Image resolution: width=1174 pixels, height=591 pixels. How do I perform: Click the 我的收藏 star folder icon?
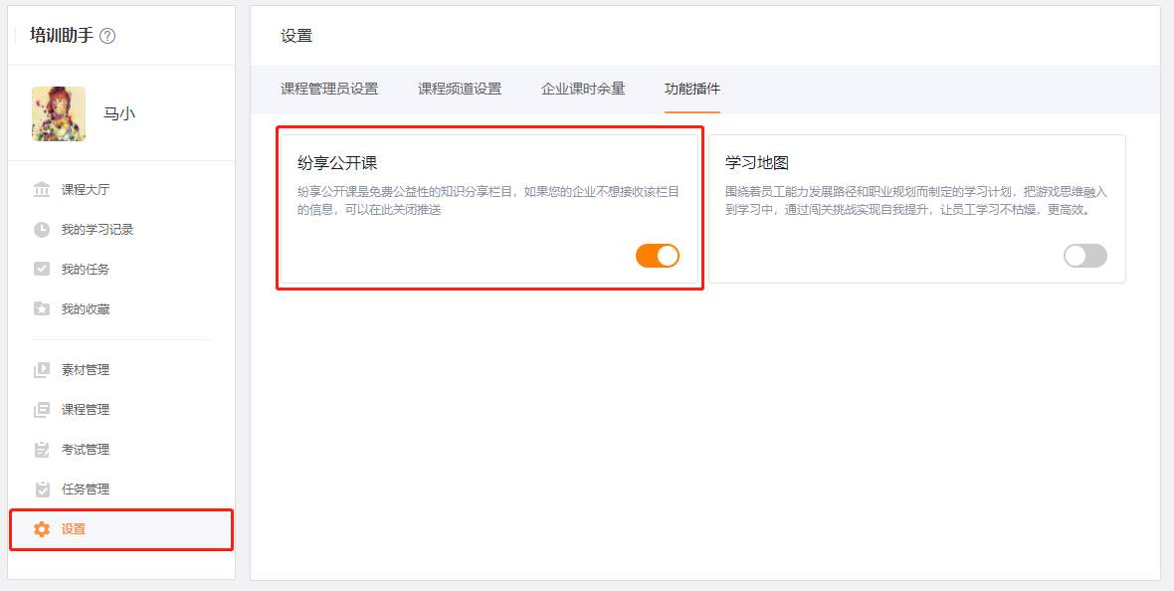click(42, 308)
